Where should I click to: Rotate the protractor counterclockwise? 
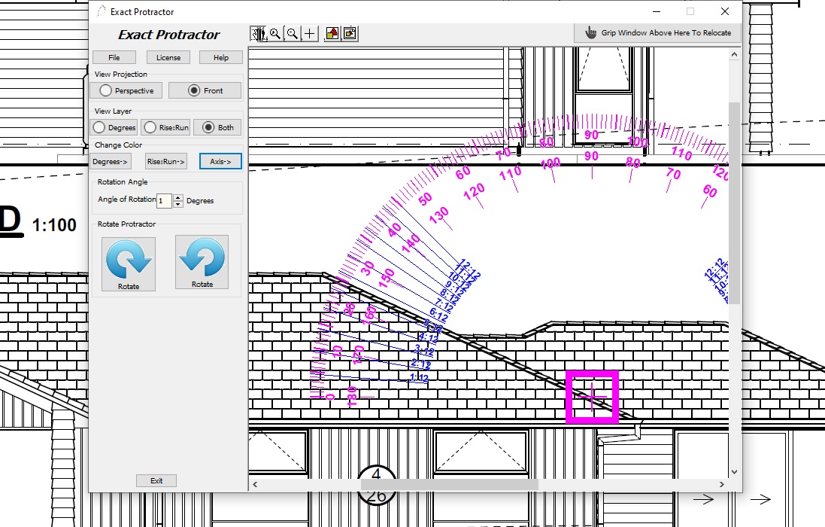(202, 262)
